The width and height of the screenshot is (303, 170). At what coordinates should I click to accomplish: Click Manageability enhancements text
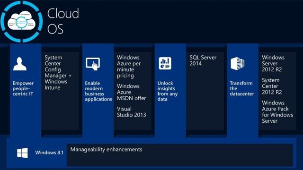point(106,150)
